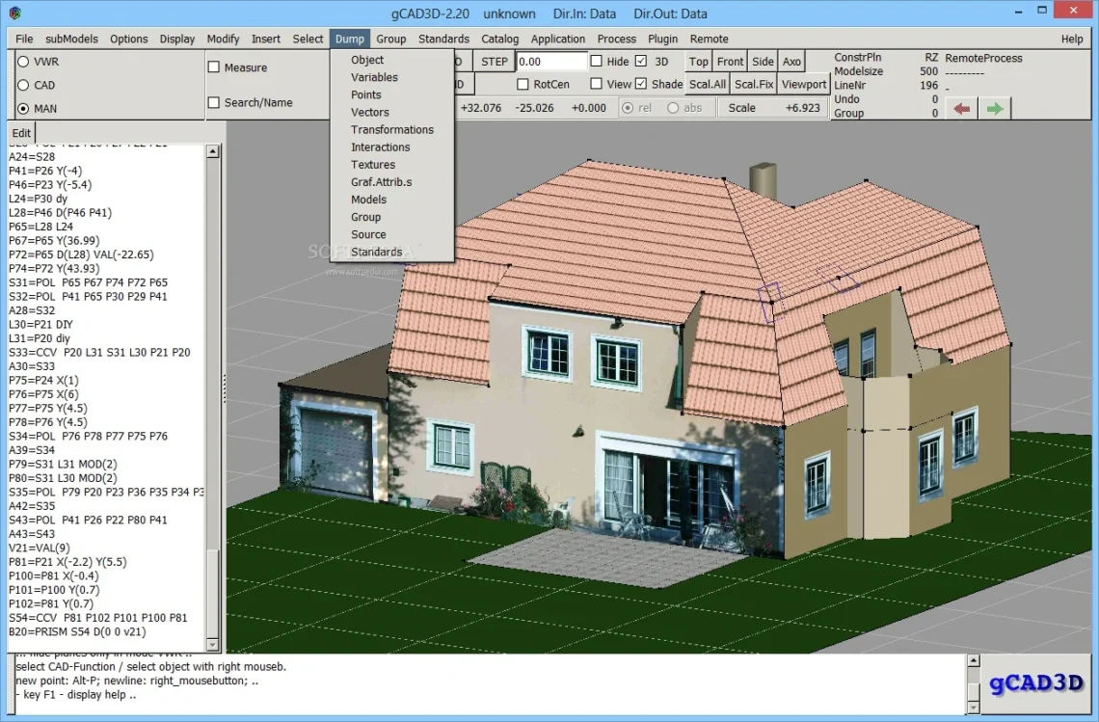The image size is (1099, 722).
Task: Click the Viewport button
Action: pos(804,85)
